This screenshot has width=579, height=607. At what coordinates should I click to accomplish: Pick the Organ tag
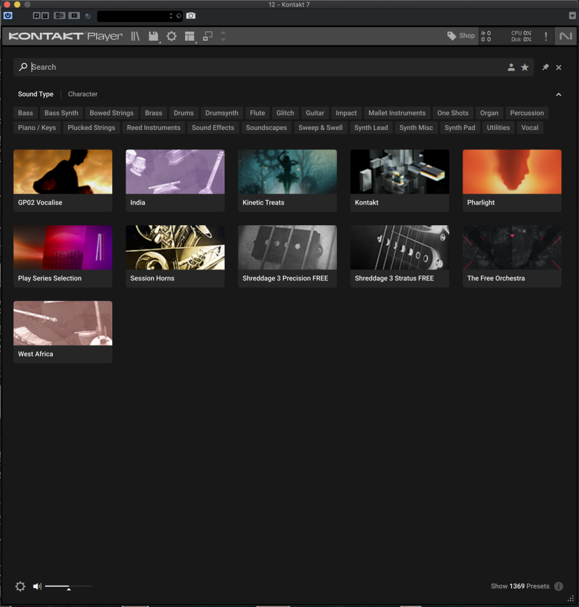tap(489, 113)
